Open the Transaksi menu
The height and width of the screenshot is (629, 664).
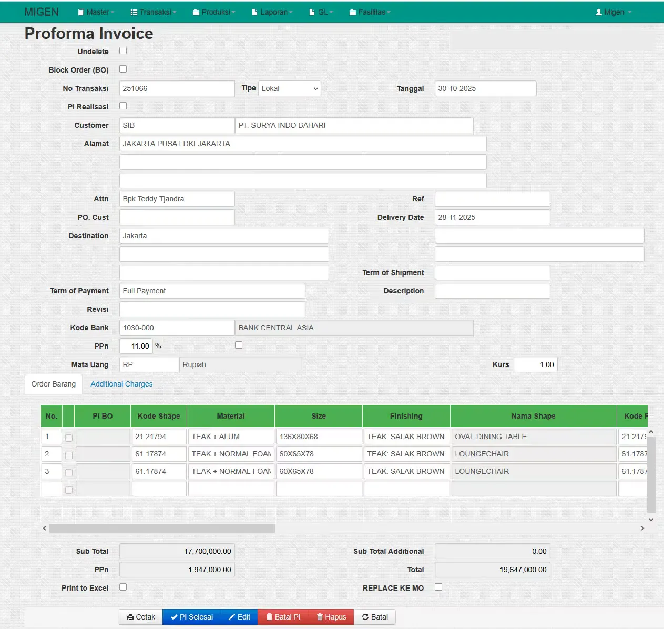[x=153, y=12]
